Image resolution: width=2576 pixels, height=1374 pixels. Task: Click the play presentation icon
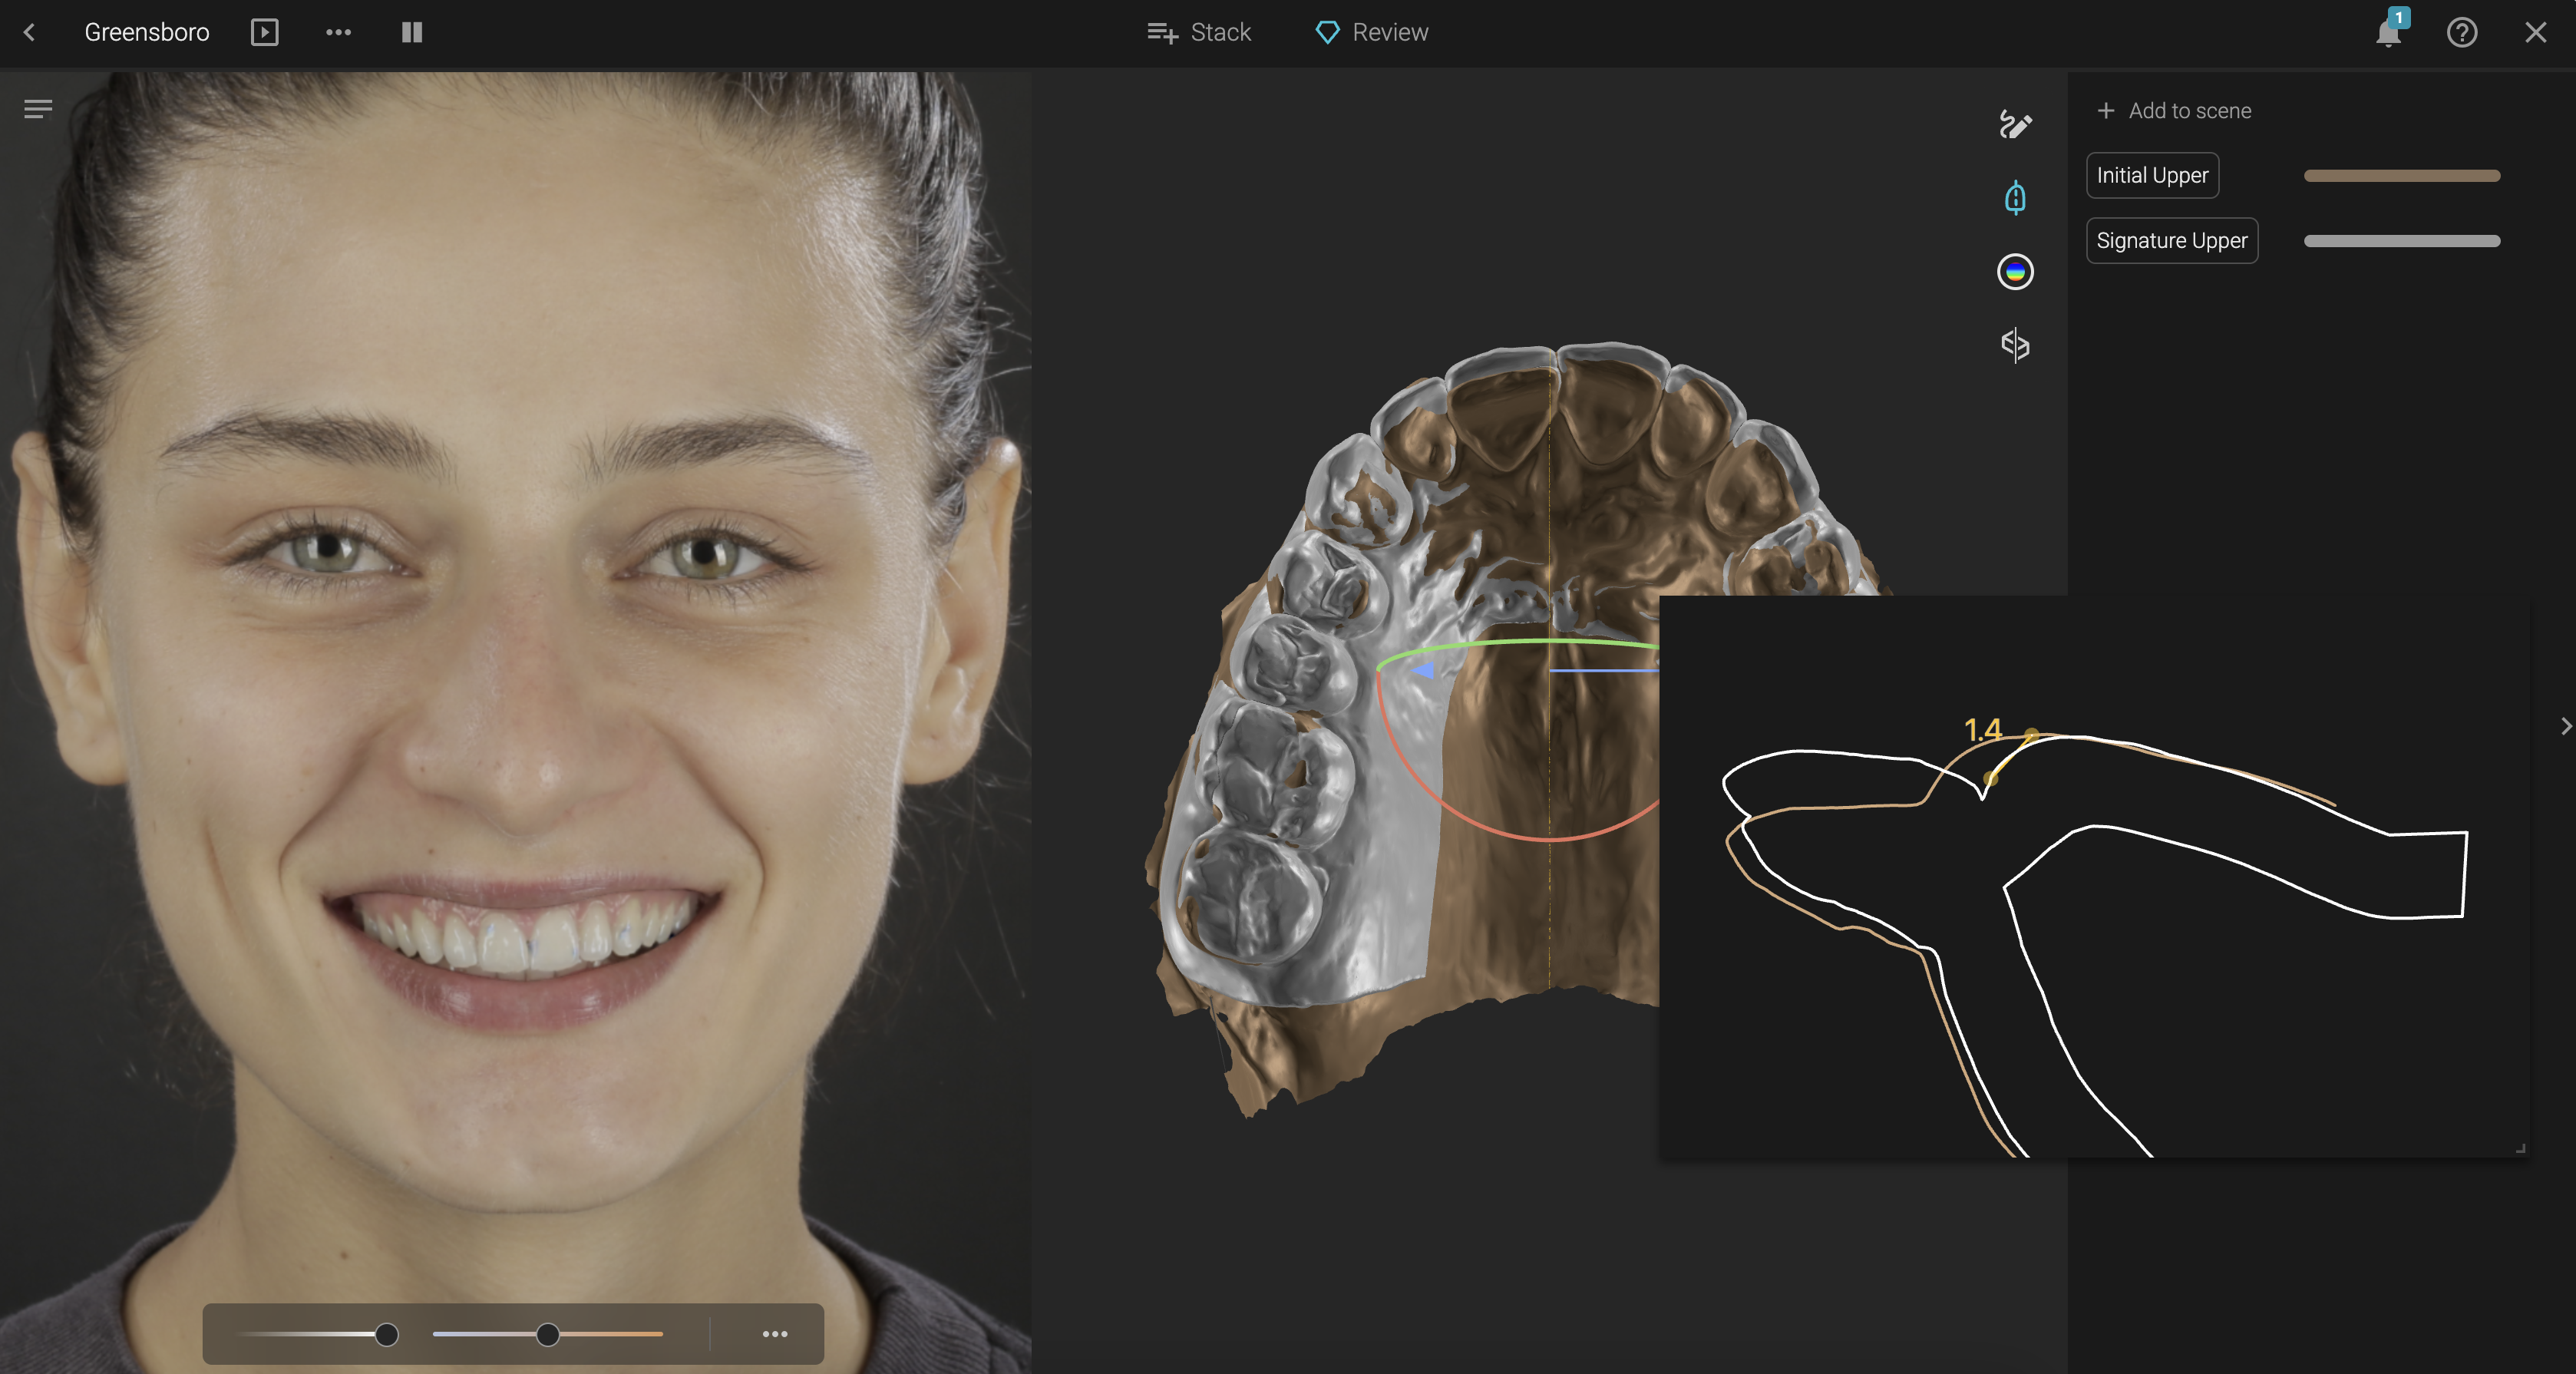point(264,33)
